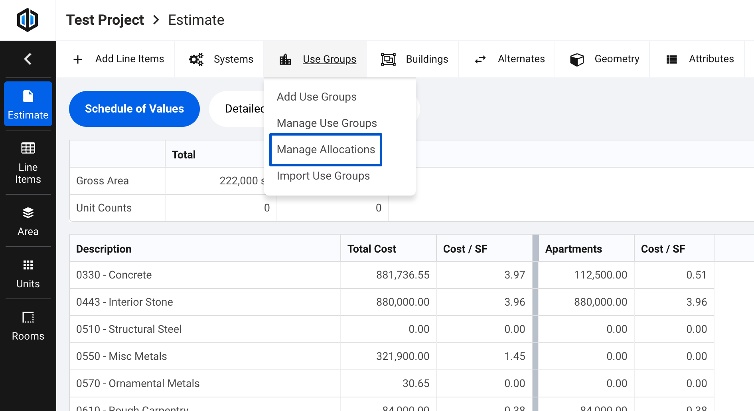This screenshot has height=411, width=754.
Task: Click the Add Line Items button
Action: (119, 59)
